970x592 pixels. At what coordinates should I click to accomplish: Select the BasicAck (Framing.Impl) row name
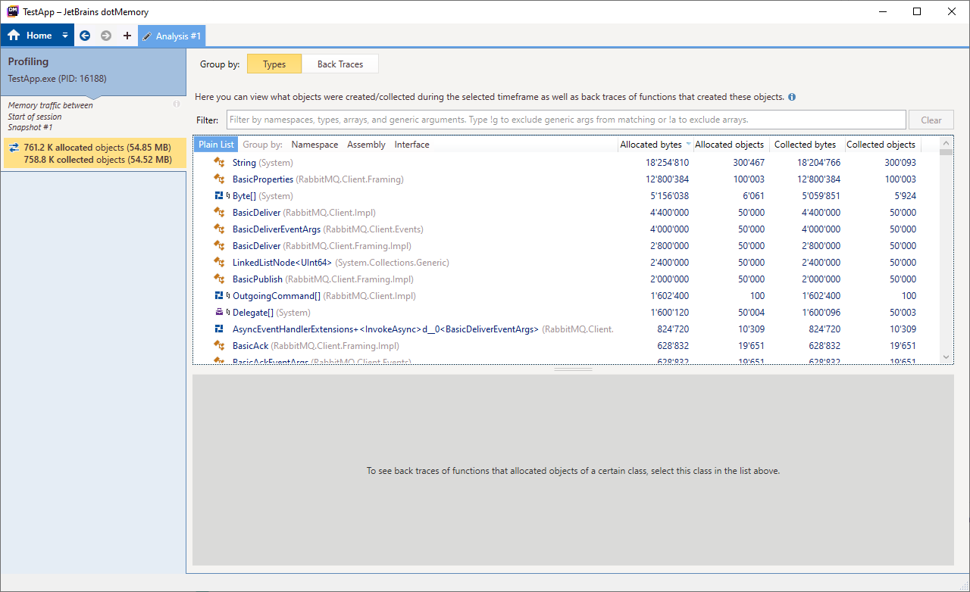click(x=316, y=346)
